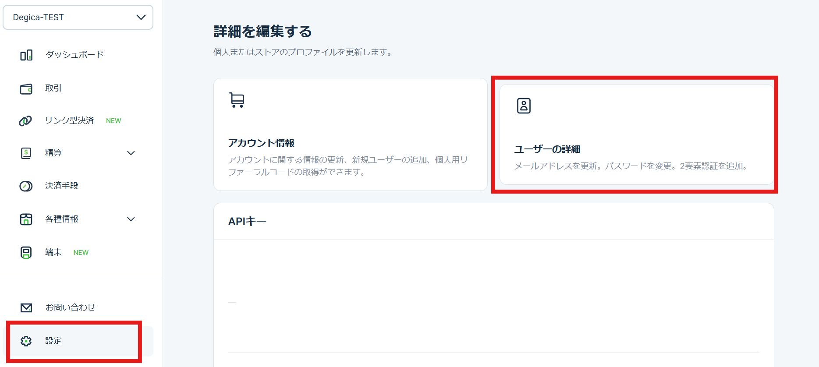
Task: Click the ダッシュボード bar chart icon
Action: coord(26,55)
